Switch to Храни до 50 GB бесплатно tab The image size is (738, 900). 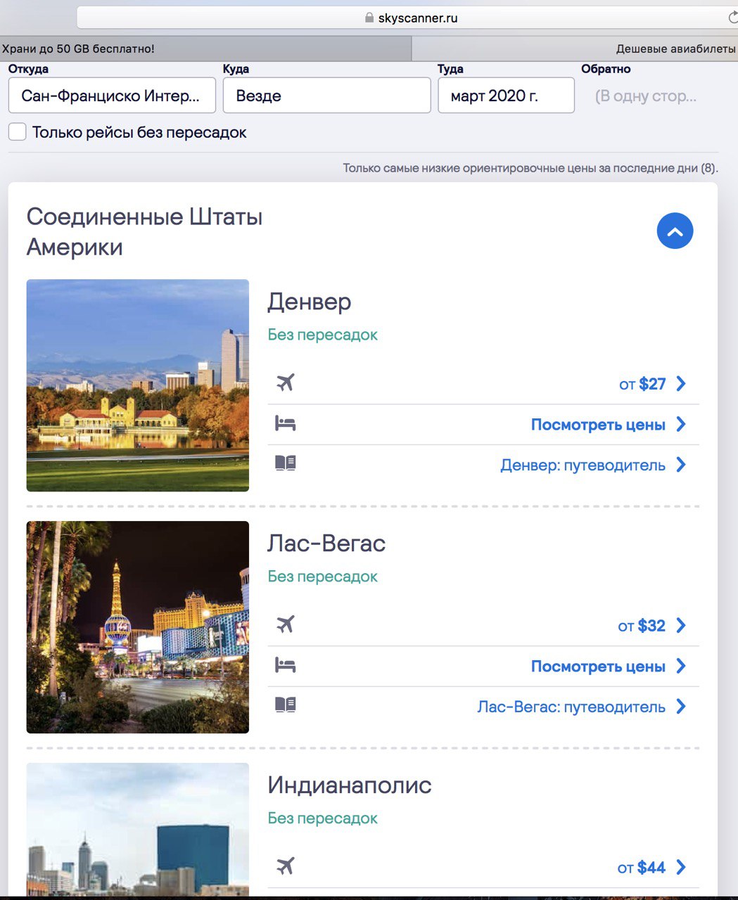point(205,49)
